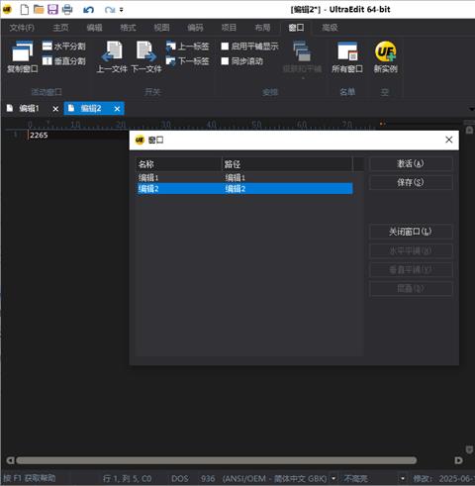Image resolution: width=475 pixels, height=486 pixels.
Task: Open the 视图 ribbon tab
Action: tap(161, 28)
